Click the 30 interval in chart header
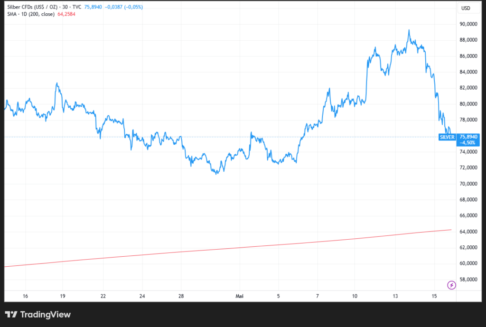This screenshot has width=486, height=327. tap(65, 7)
